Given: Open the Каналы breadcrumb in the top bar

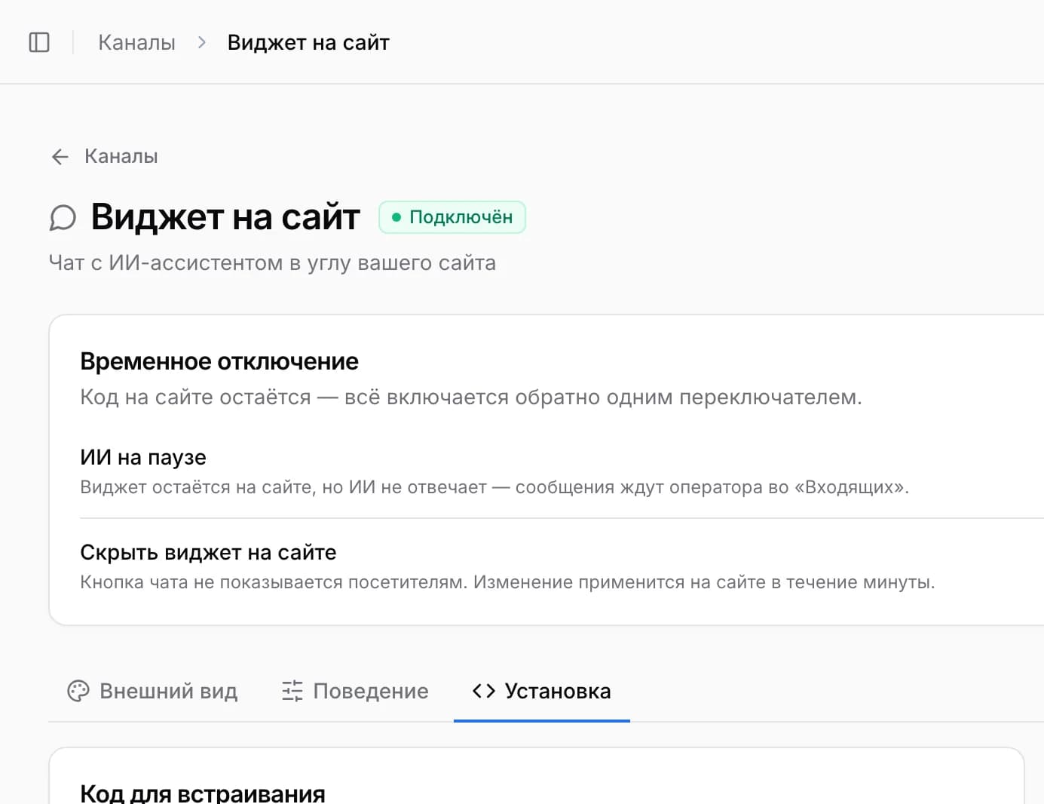Looking at the screenshot, I should pos(136,42).
